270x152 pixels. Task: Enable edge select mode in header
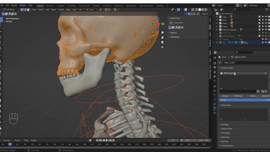25,10
